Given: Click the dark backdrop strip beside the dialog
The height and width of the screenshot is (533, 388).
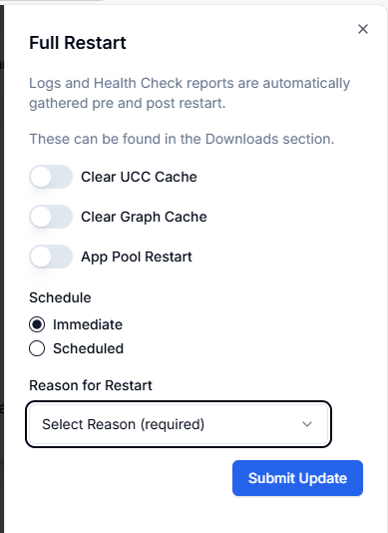Looking at the screenshot, I should click(x=2, y=268).
